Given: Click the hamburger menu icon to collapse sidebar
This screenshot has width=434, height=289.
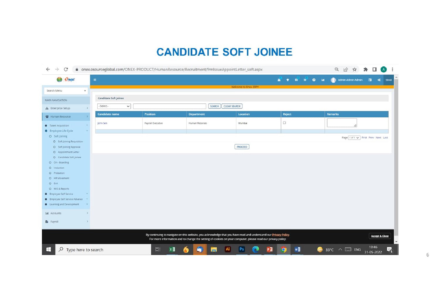Looking at the screenshot, I should pos(95,80).
